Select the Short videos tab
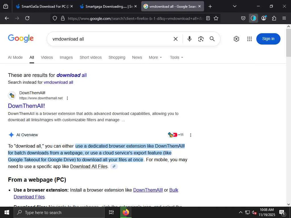The image size is (291, 218). 91,57
